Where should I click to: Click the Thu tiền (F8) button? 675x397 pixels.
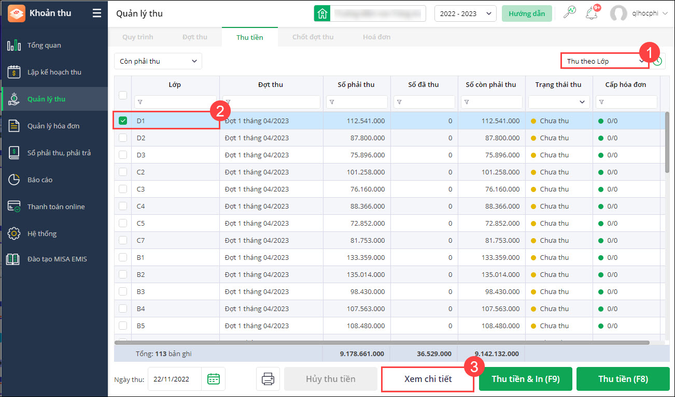pyautogui.click(x=623, y=379)
